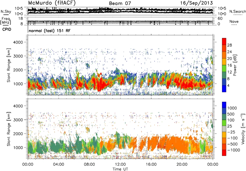Click the Power [dB] colorbar label
This screenshot has height=171, width=246.
[x=235, y=65]
